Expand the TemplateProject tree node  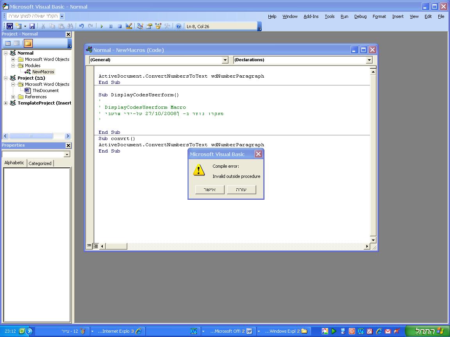[x=6, y=103]
